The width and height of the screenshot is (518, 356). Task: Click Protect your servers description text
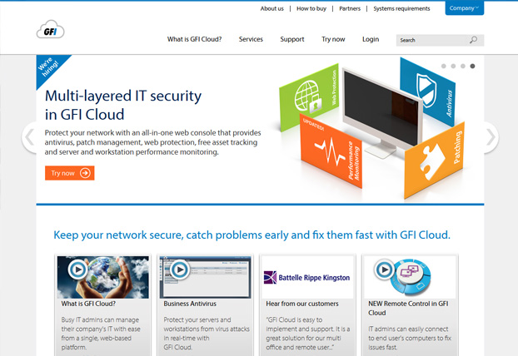click(207, 334)
